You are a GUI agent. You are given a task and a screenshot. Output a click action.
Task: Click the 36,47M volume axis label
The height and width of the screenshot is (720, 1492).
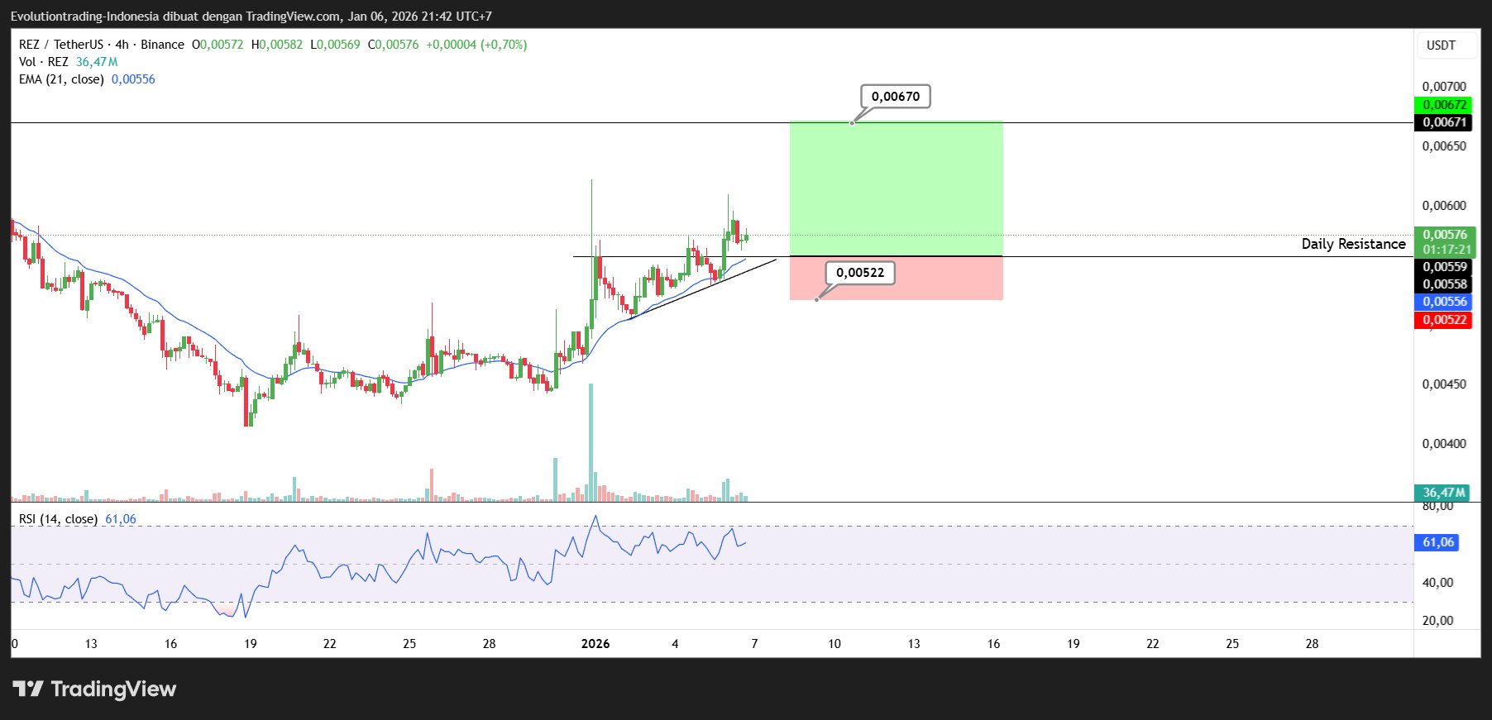click(1442, 493)
